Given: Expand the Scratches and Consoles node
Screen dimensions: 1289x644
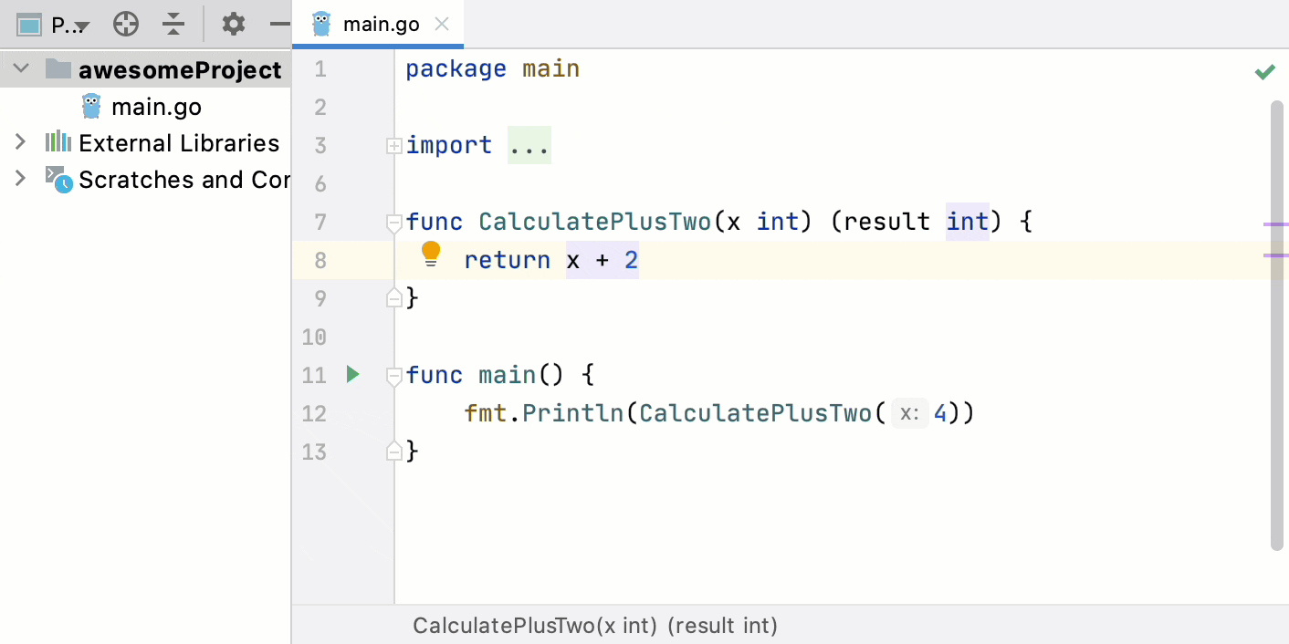Looking at the screenshot, I should tap(20, 179).
